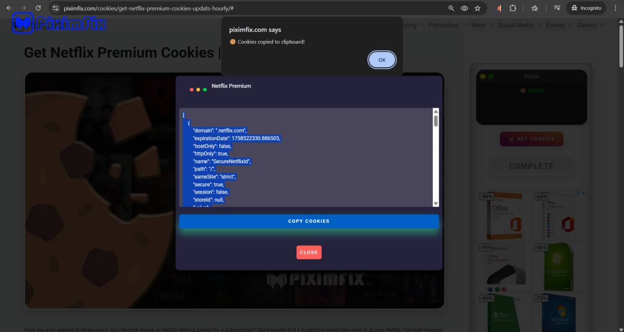Click the COMPLETE button in sidebar
Viewport: 624px width, 332px height.
(531, 166)
